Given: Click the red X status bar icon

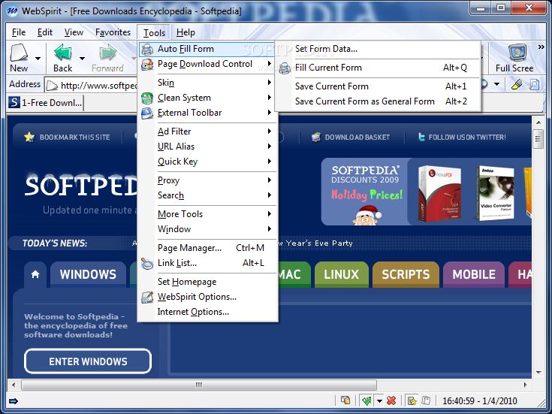Looking at the screenshot, I should [391, 400].
